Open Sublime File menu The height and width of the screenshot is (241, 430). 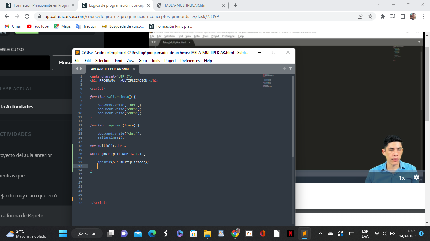(77, 61)
